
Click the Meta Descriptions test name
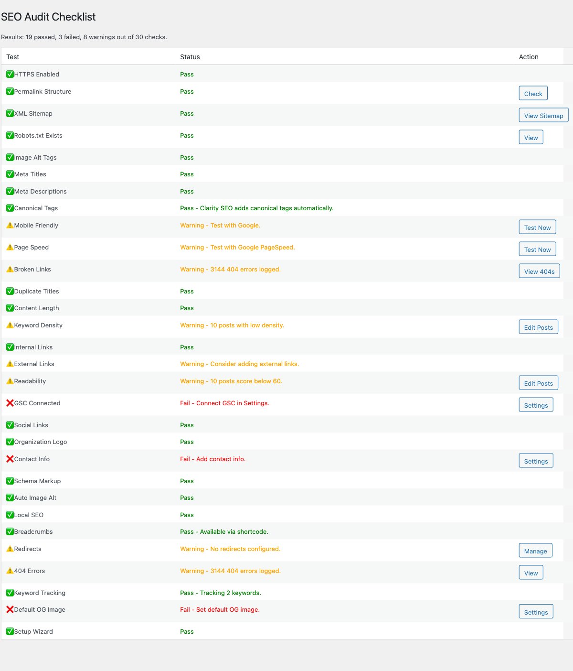tap(41, 191)
